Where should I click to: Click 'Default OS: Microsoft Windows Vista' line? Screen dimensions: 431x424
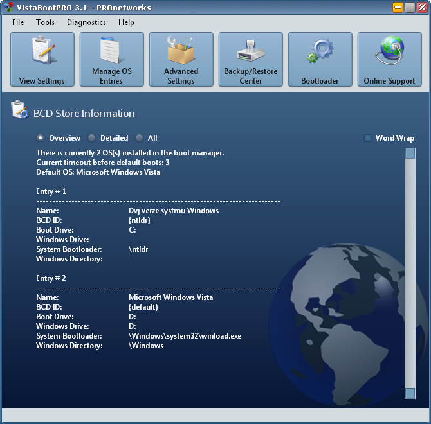point(98,172)
